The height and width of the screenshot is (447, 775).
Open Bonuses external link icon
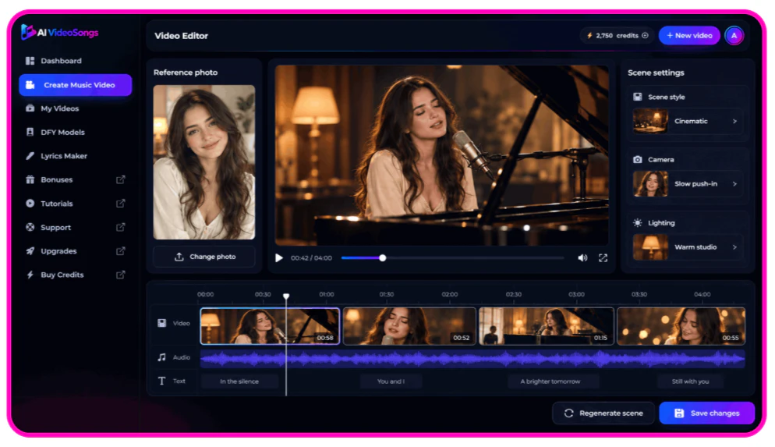coord(121,179)
